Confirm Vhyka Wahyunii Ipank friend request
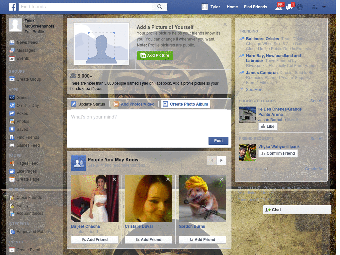340x255 pixels. pos(278,153)
